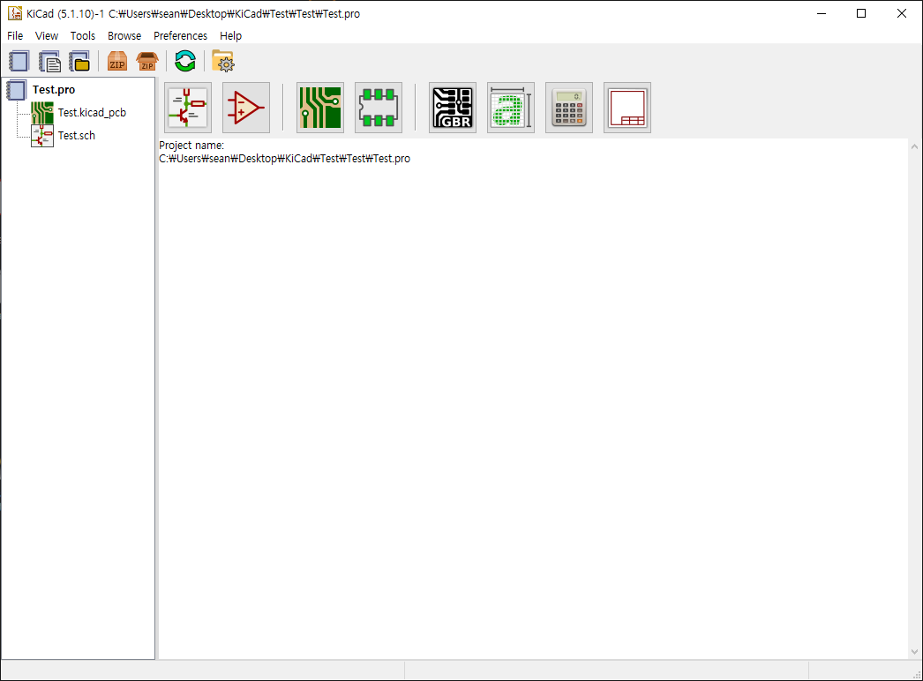Launch the Symbol Editor
Viewport: 923px width, 681px height.
click(x=246, y=108)
